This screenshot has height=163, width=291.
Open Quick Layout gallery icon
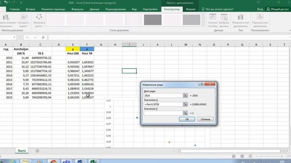(x=24, y=17)
